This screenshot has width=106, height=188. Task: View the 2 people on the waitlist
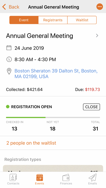click(x=31, y=143)
